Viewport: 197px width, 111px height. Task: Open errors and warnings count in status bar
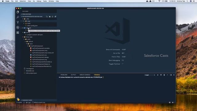coord(28,102)
